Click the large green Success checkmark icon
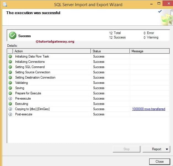 tap(13, 35)
